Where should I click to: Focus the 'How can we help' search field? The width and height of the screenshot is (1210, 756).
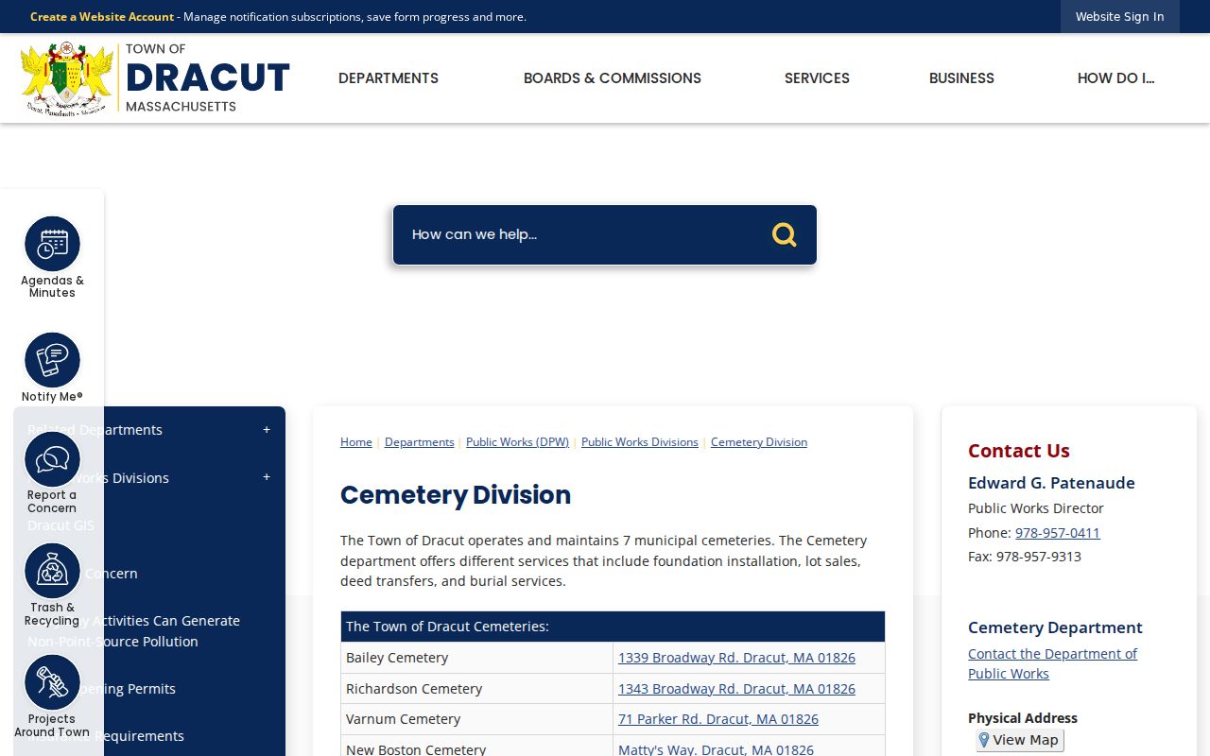(x=581, y=234)
